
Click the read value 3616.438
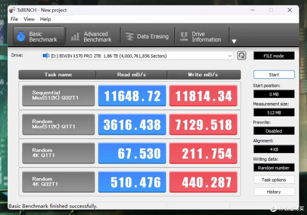[132, 124]
